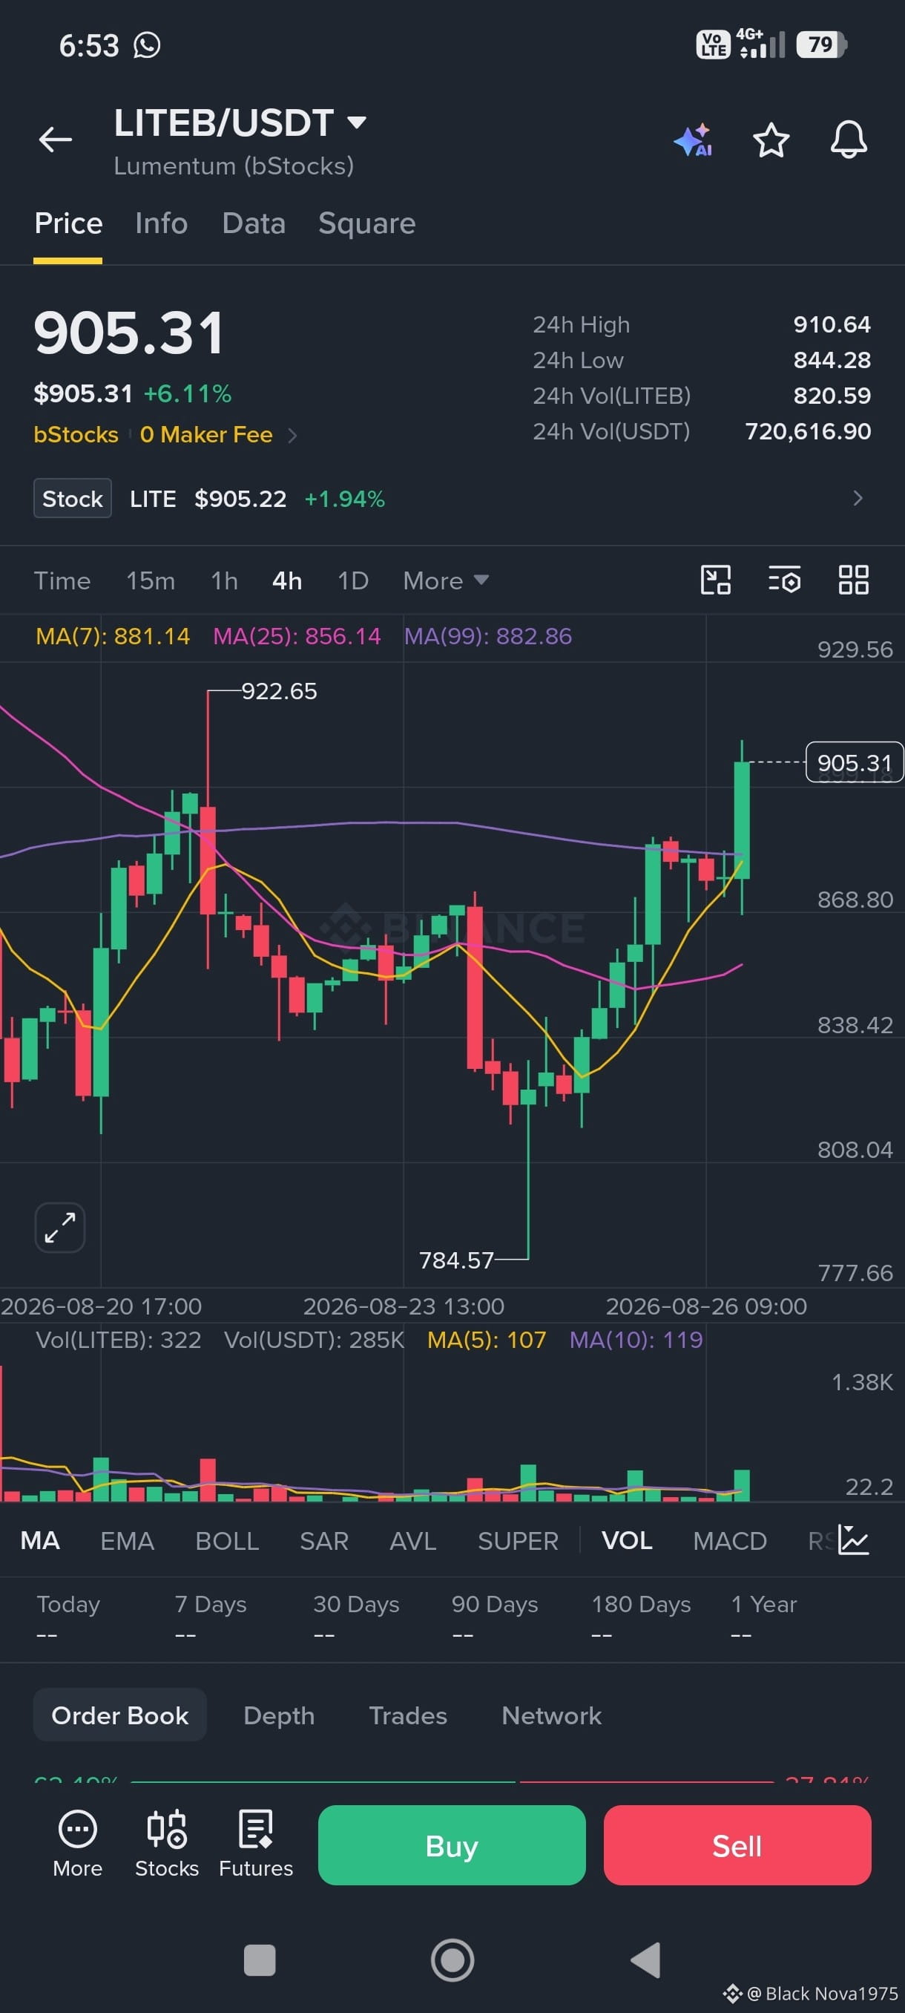The width and height of the screenshot is (905, 2013).
Task: Toggle the SUPER indicator
Action: point(518,1540)
